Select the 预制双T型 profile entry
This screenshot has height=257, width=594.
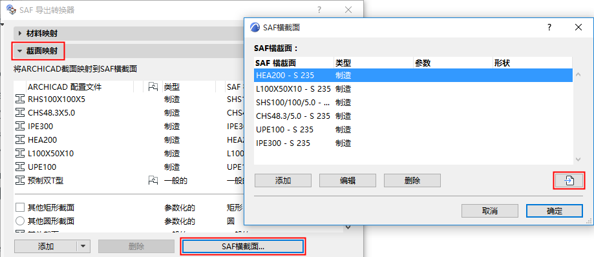(45, 181)
